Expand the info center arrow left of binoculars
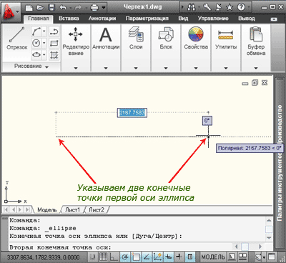 click(x=182, y=7)
